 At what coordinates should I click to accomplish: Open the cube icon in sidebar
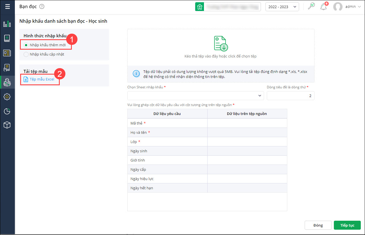tap(7, 125)
